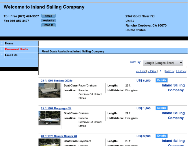The height and width of the screenshot is (146, 195).
Task: Click the map it button
Action: [48, 25]
